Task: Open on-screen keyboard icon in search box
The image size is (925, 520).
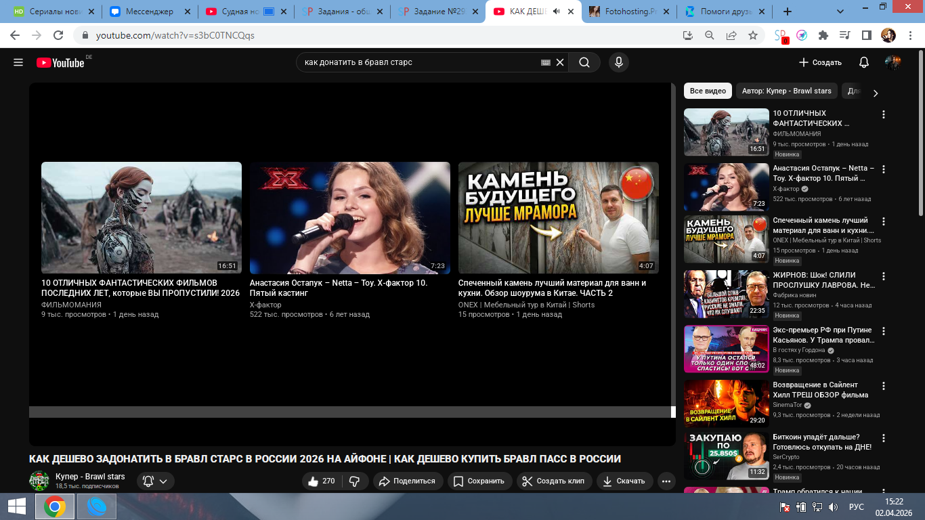Action: [546, 62]
